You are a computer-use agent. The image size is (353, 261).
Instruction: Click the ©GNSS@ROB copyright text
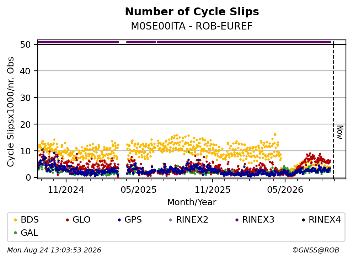coord(316,250)
